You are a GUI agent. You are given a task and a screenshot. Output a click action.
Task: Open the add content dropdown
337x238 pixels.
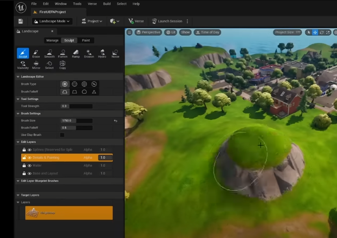coord(115,21)
